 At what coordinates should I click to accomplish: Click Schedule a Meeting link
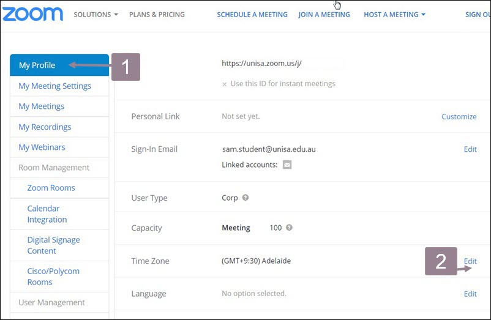click(252, 15)
